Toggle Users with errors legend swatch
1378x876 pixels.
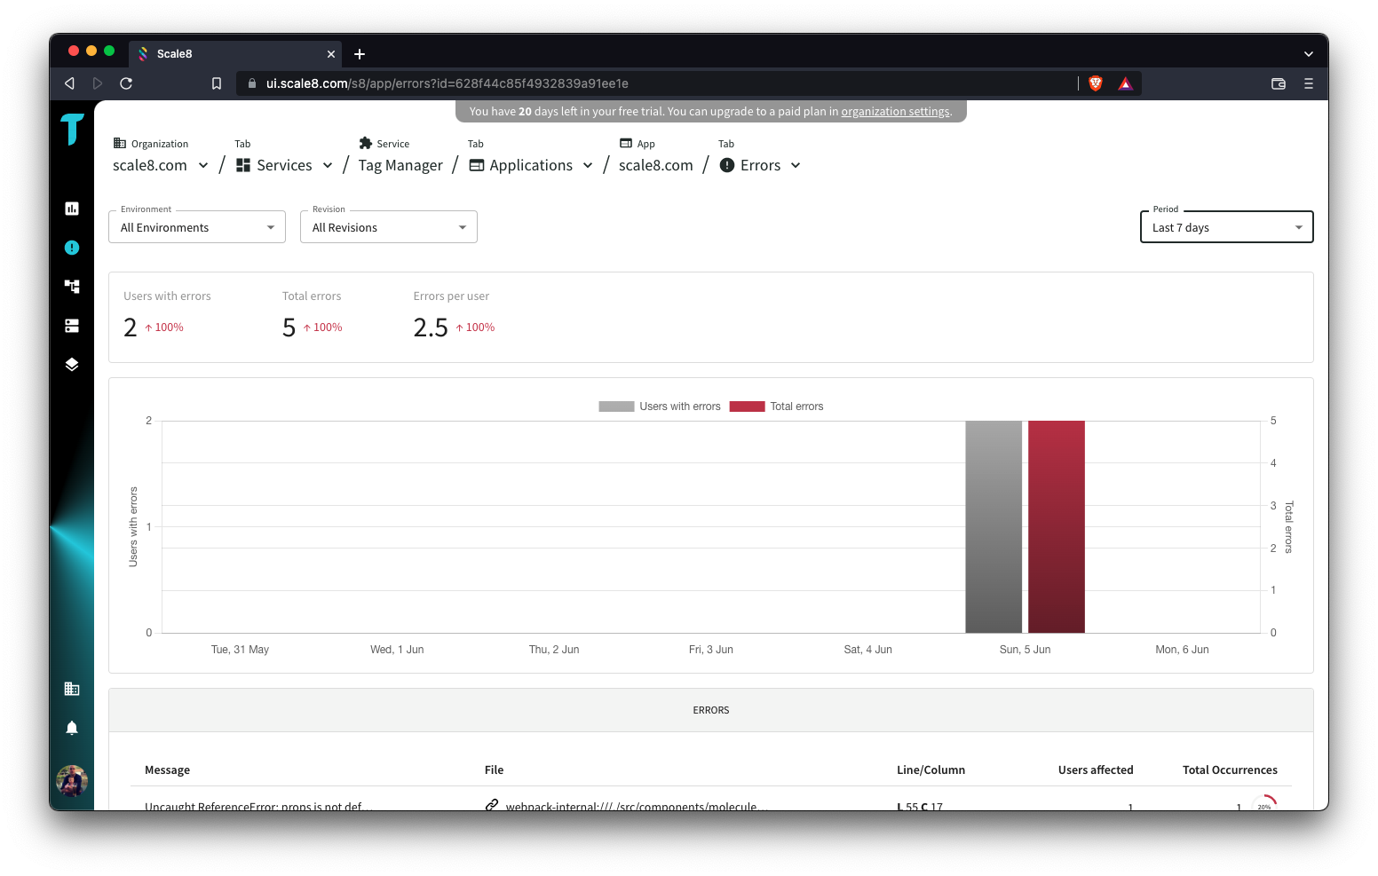pyautogui.click(x=616, y=406)
